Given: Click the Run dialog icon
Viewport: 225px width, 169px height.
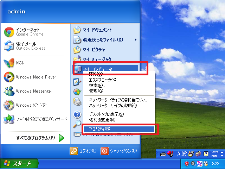Looking at the screenshot, I should coord(77,134).
